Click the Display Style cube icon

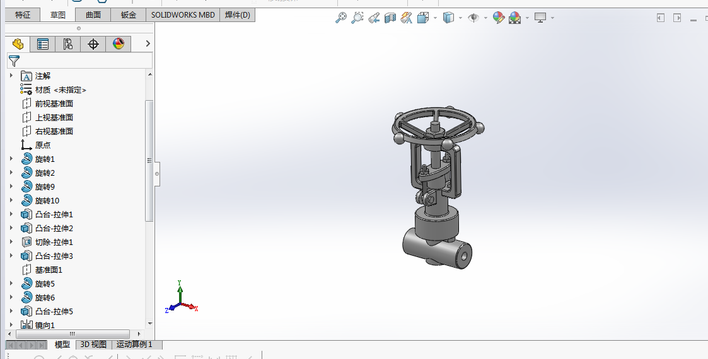(448, 18)
